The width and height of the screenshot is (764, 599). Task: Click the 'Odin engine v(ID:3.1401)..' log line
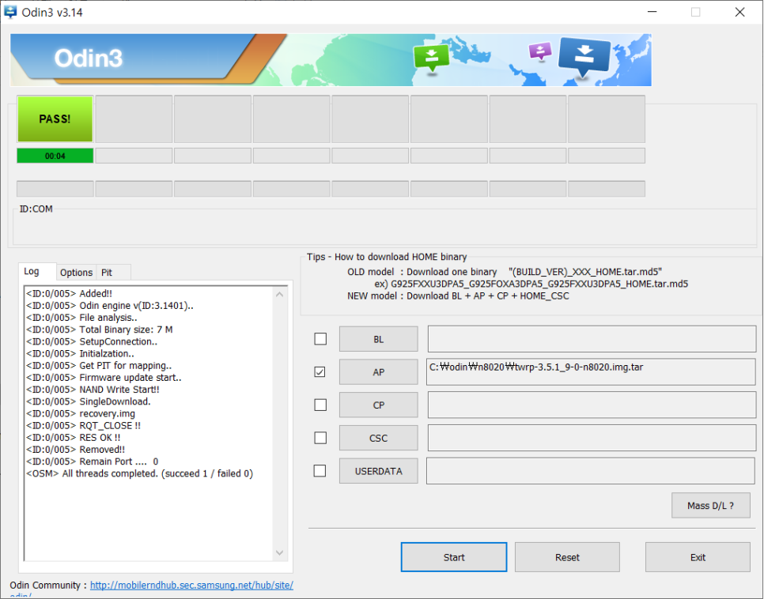tap(110, 306)
